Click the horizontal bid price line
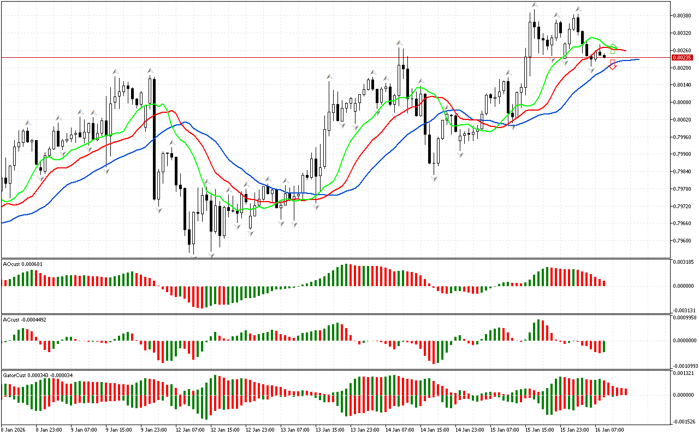This screenshot has height=436, width=699. coord(273,57)
